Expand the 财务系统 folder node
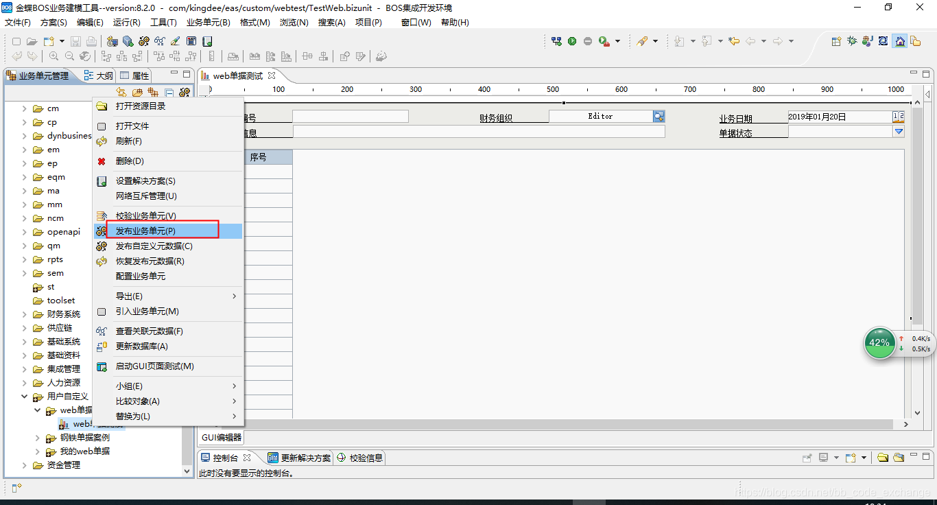Image resolution: width=937 pixels, height=505 pixels. coord(25,314)
